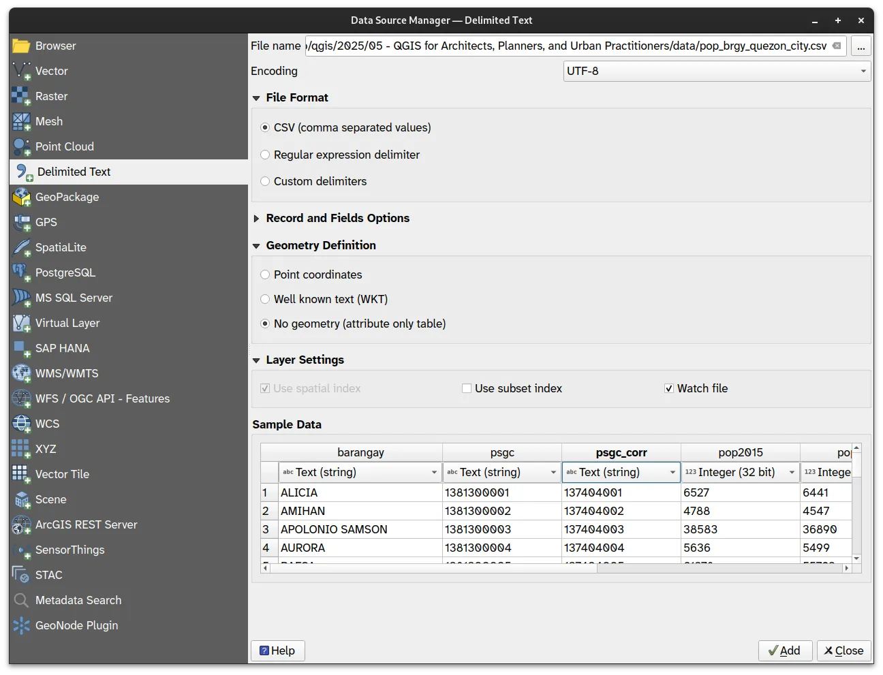This screenshot has height=675, width=883.
Task: Select Point coordinates geometry option
Action: 266,274
